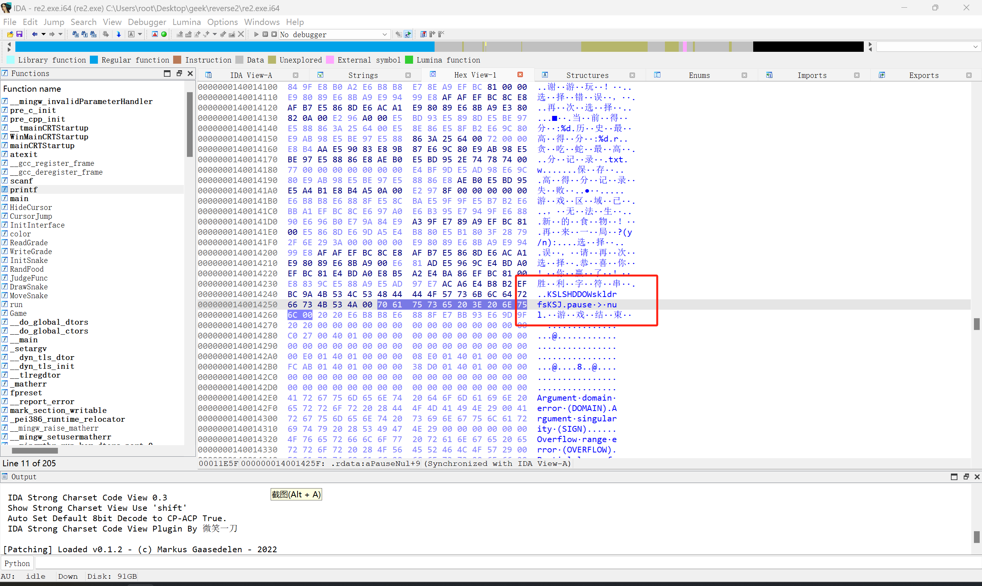The image size is (982, 586).
Task: Click the blue down arrow Jump icon
Action: pyautogui.click(x=119, y=35)
